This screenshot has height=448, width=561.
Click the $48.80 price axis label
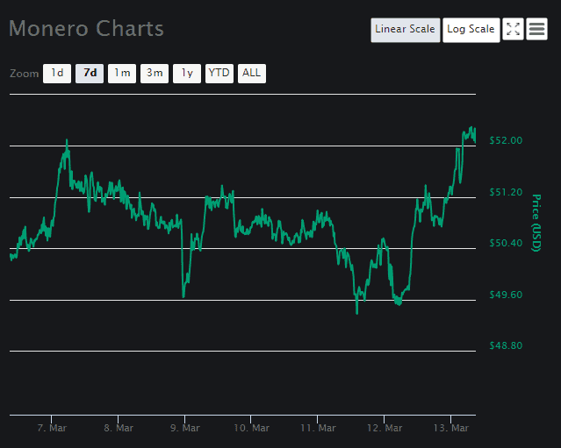(506, 345)
